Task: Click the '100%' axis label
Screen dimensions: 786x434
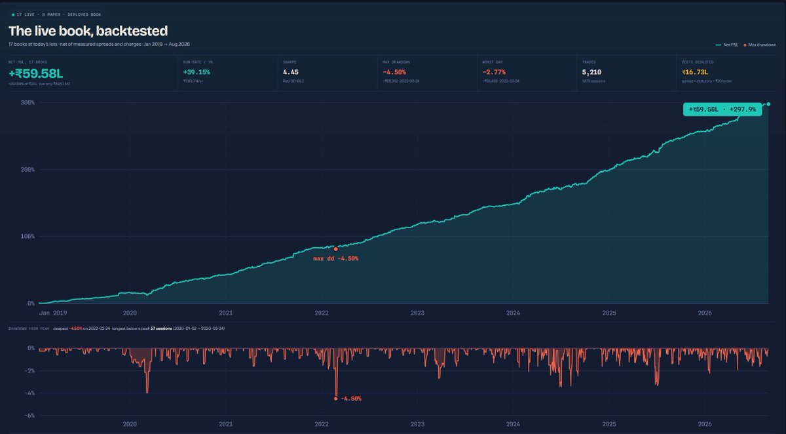Action: (28, 237)
